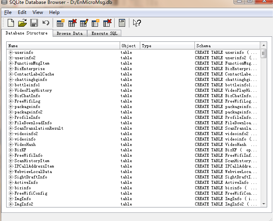Expand the VideoPlayHistory table node
This screenshot has height=221, width=273.
(x=10, y=90)
